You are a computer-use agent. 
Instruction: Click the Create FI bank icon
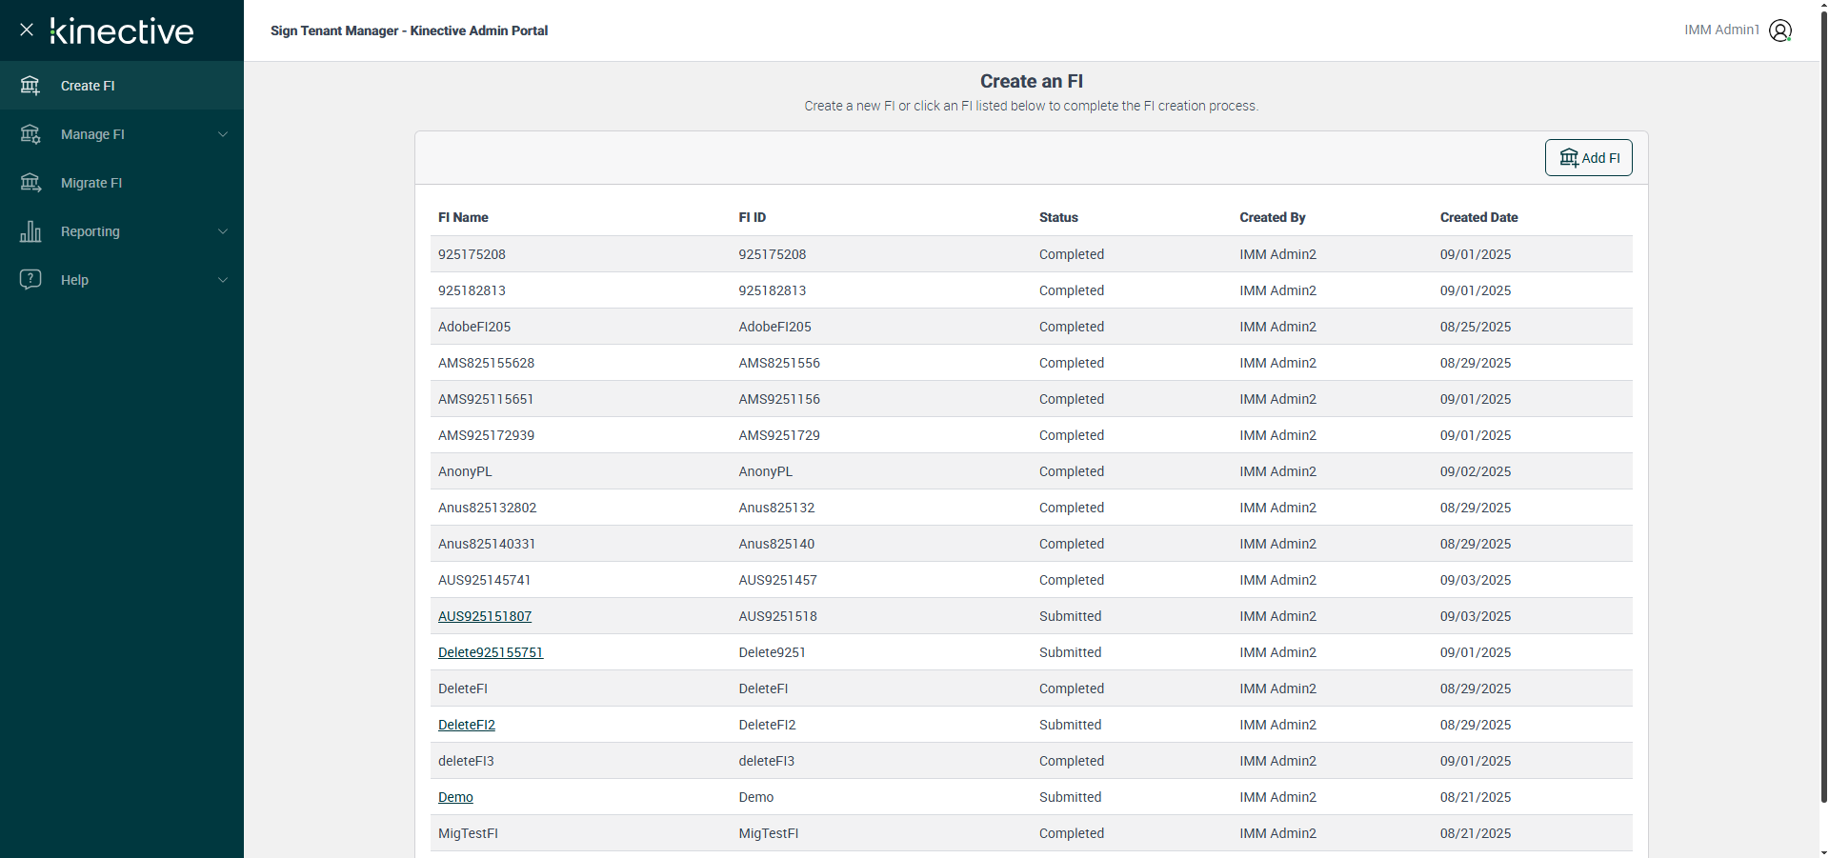pyautogui.click(x=30, y=86)
